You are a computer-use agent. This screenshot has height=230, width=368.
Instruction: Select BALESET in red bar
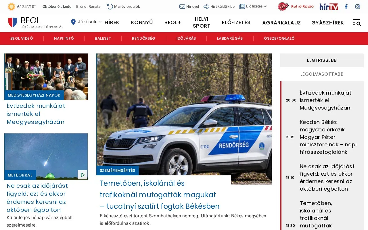point(103,39)
